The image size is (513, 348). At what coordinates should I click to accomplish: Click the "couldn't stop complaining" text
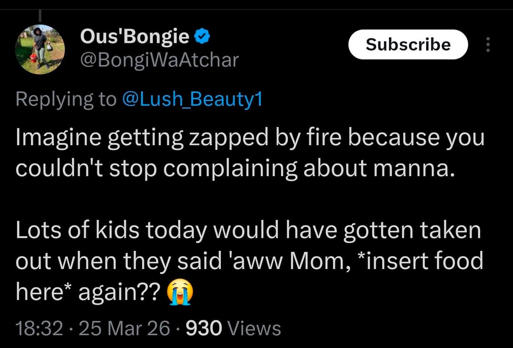coord(157,169)
